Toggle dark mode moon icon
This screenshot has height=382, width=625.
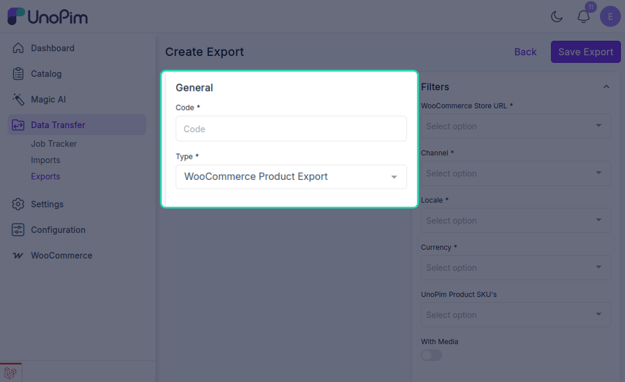(x=556, y=17)
